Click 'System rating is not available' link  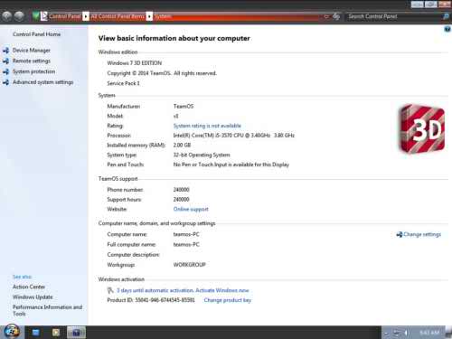point(207,126)
